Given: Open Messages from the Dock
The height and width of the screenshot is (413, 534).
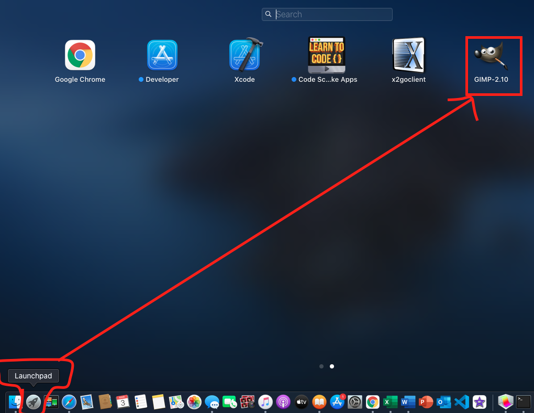Looking at the screenshot, I should [x=212, y=402].
